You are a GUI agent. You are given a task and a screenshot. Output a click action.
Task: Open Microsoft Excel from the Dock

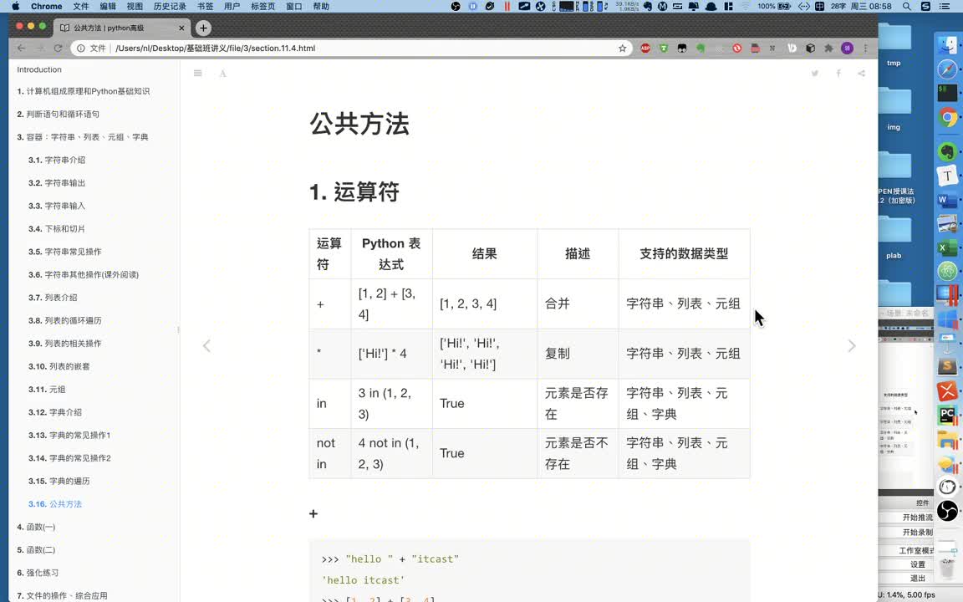(x=948, y=248)
